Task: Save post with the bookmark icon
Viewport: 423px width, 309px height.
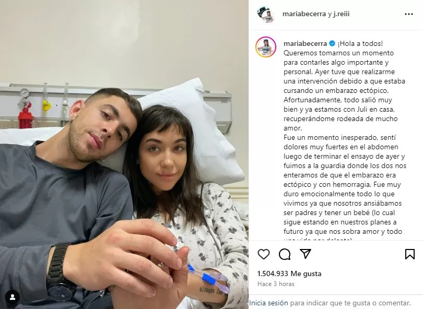Action: [x=410, y=254]
